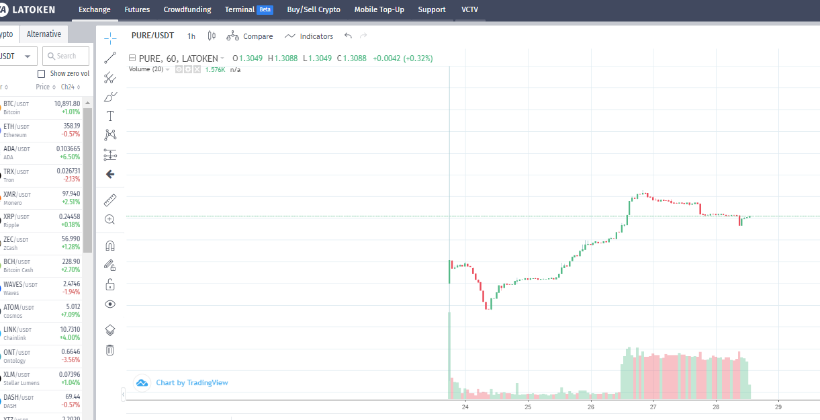Select the text annotation tool
The image size is (820, 420).
coord(110,116)
